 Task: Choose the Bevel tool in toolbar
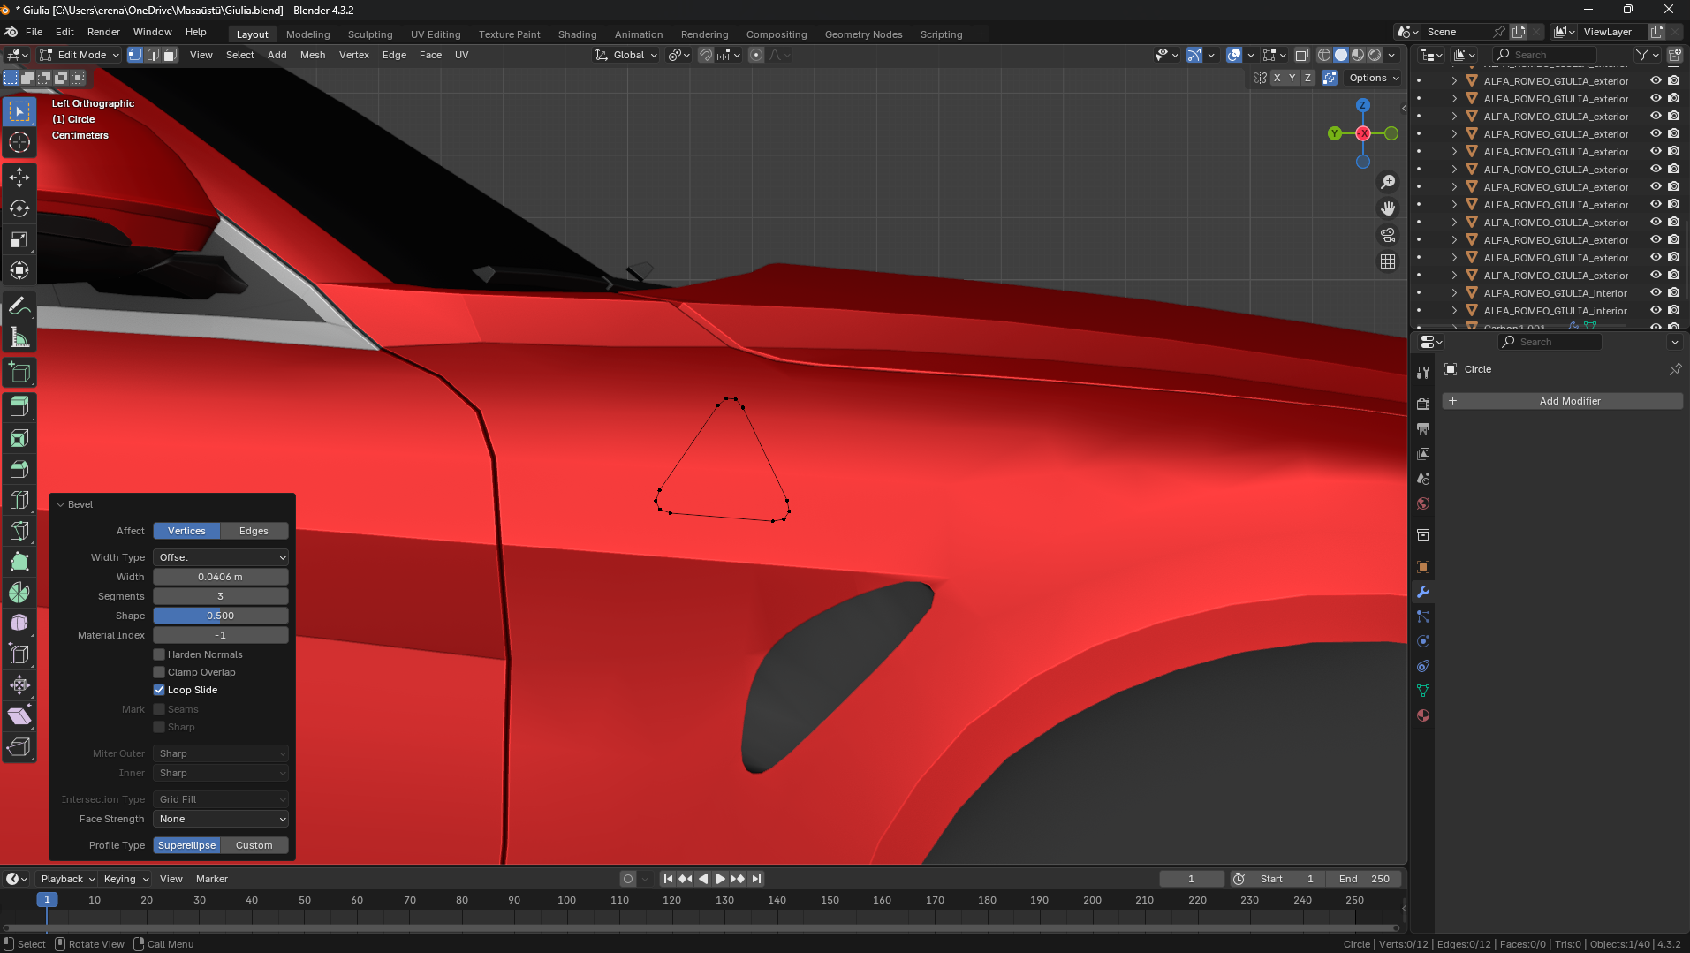pyautogui.click(x=19, y=469)
